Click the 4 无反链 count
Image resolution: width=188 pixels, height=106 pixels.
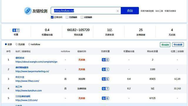coord(172,30)
